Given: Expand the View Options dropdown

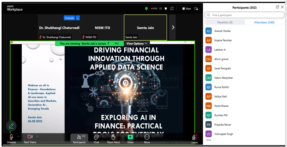Looking at the screenshot, I should pos(137,43).
